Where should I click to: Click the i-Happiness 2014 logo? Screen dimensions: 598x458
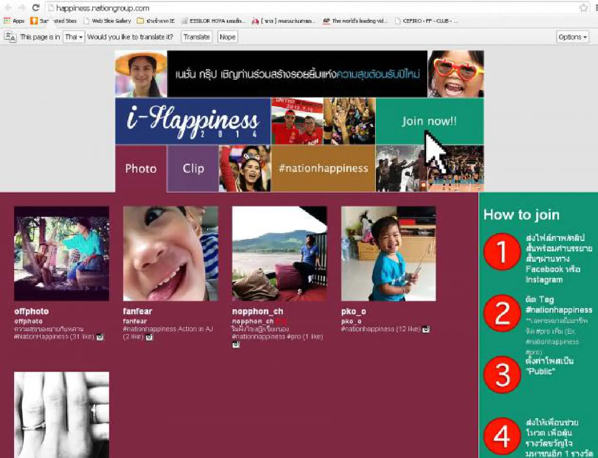tap(193, 121)
